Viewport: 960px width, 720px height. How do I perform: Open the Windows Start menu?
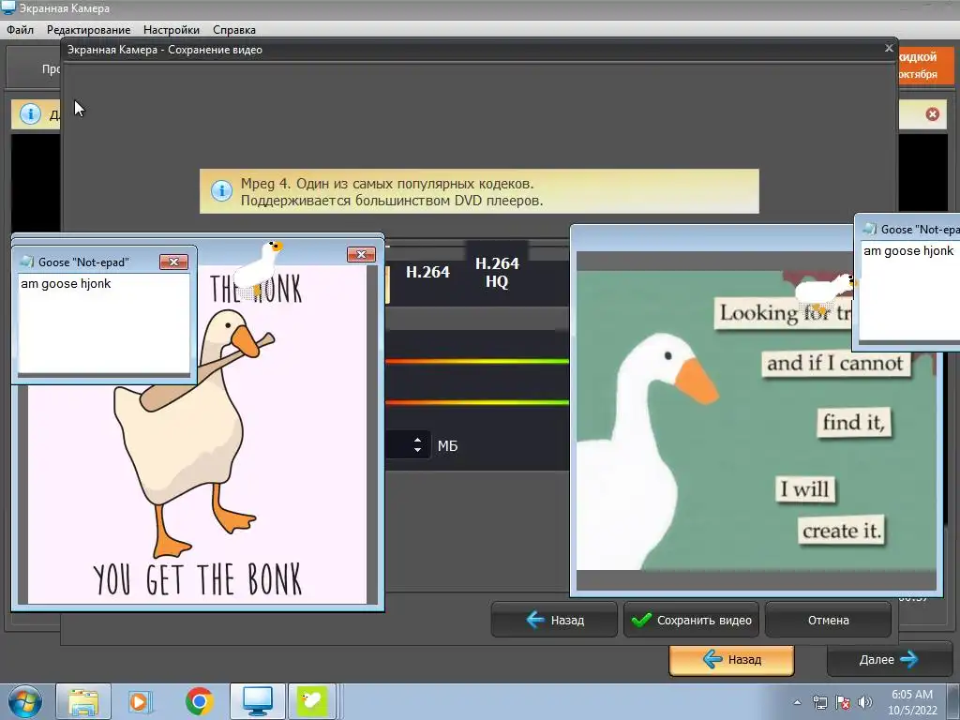(23, 701)
